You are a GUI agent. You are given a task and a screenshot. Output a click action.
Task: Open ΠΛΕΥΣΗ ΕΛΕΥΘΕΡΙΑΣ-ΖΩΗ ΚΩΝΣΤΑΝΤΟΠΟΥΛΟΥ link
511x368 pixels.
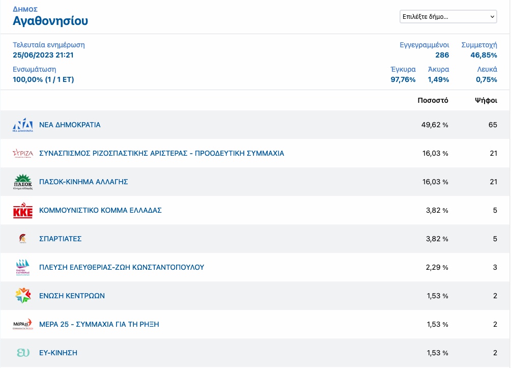(x=122, y=267)
